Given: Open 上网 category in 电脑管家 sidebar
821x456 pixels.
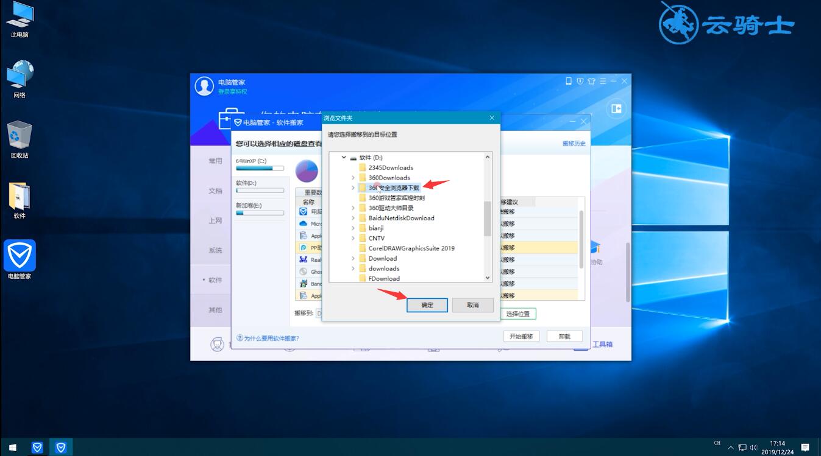Looking at the screenshot, I should pyautogui.click(x=215, y=220).
